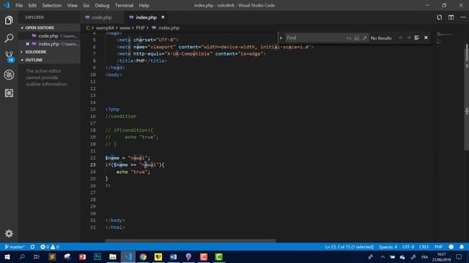Open the Source Control view
The height and width of the screenshot is (263, 469).
coord(9,56)
